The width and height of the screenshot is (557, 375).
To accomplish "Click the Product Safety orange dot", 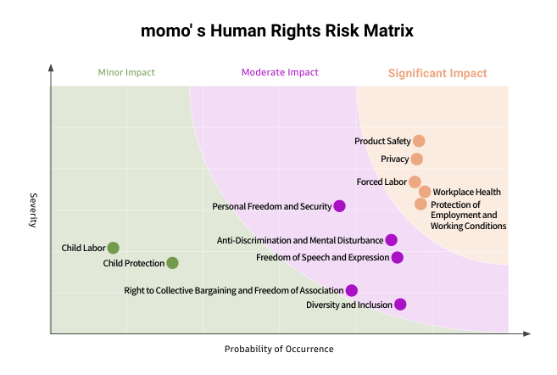I will click(x=419, y=141).
